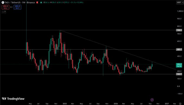Open the purple lightning event marker
Viewport: 184px width, 105px height.
point(152,100)
